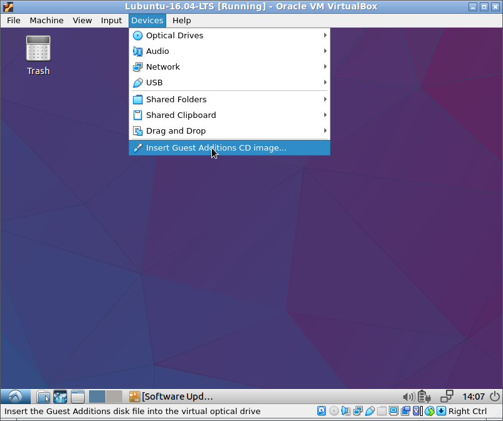
Task: Select the Trash desktop icon
Action: click(x=38, y=55)
